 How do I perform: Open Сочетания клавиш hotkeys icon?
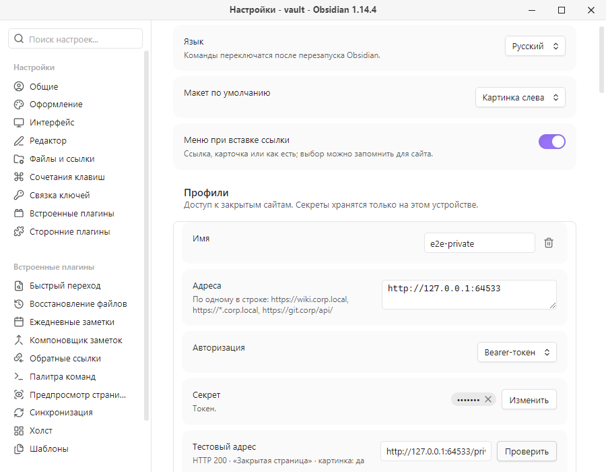[x=19, y=177]
